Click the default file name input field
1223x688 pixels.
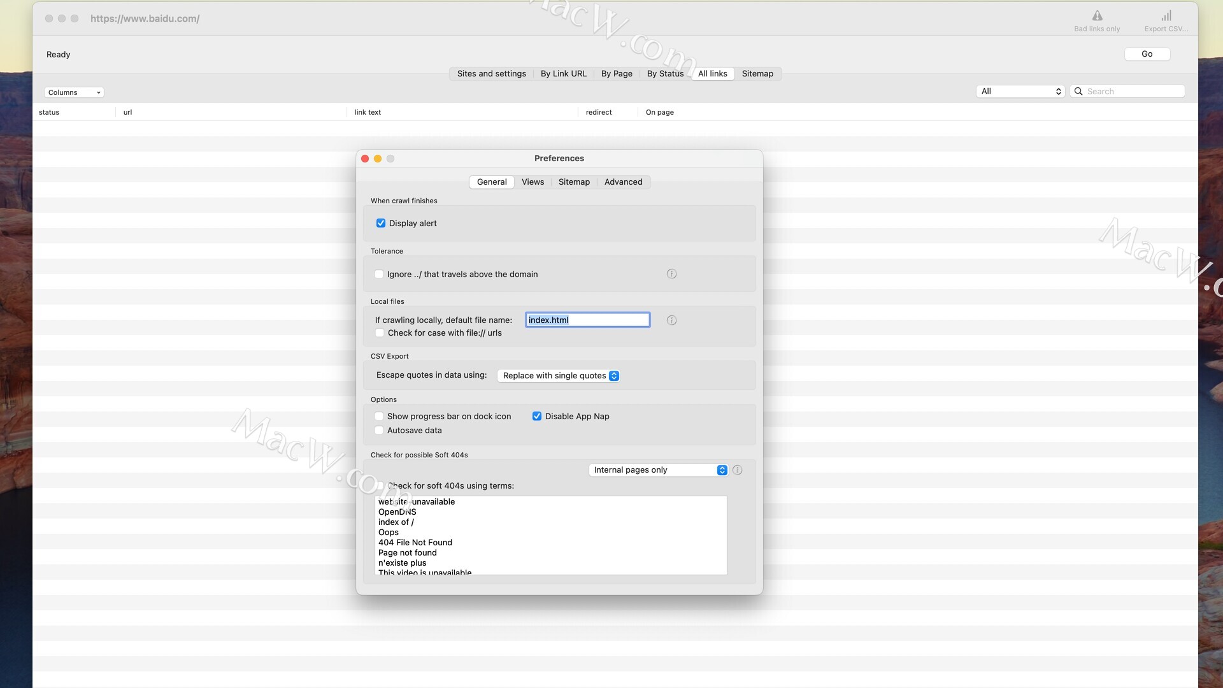click(x=587, y=320)
